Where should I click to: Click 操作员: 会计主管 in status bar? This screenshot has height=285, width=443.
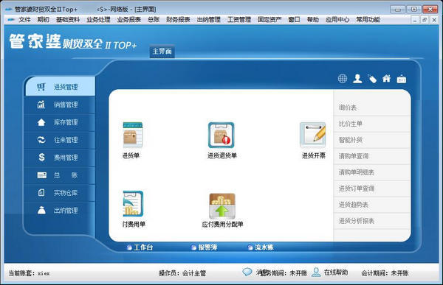tap(182, 273)
